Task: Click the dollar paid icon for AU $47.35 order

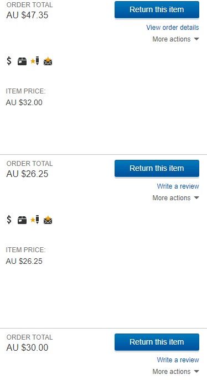Action: click(9, 61)
